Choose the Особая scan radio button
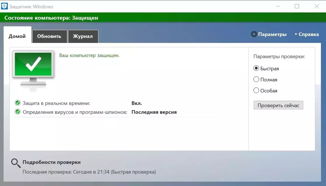 point(256,90)
